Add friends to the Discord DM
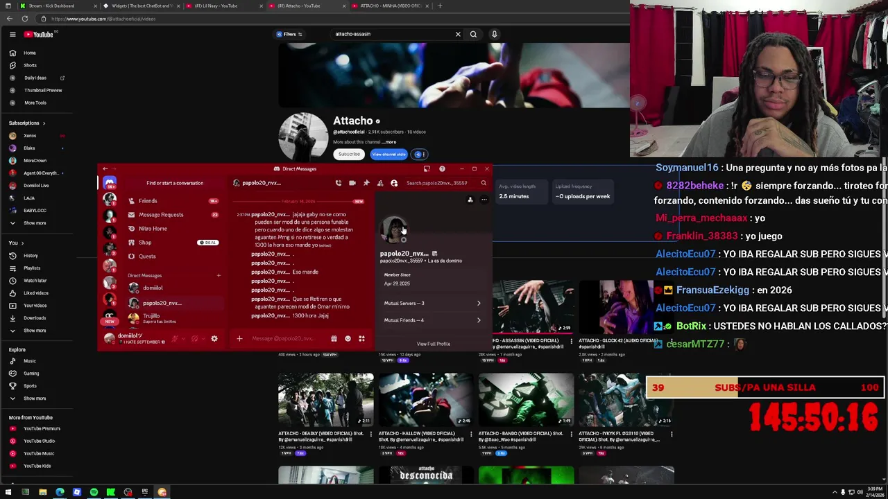The width and height of the screenshot is (888, 499). point(380,183)
